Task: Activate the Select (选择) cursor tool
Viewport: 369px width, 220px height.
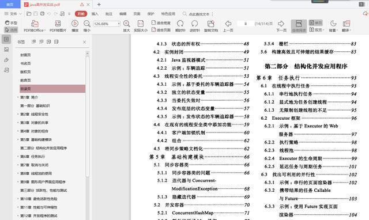Action: point(11,30)
